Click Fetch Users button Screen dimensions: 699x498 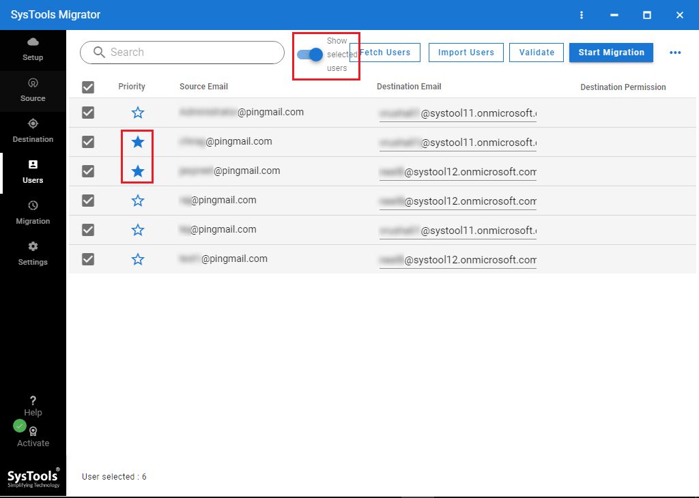pyautogui.click(x=385, y=53)
